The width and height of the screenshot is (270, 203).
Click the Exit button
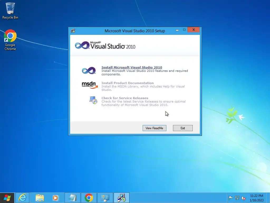(183, 128)
